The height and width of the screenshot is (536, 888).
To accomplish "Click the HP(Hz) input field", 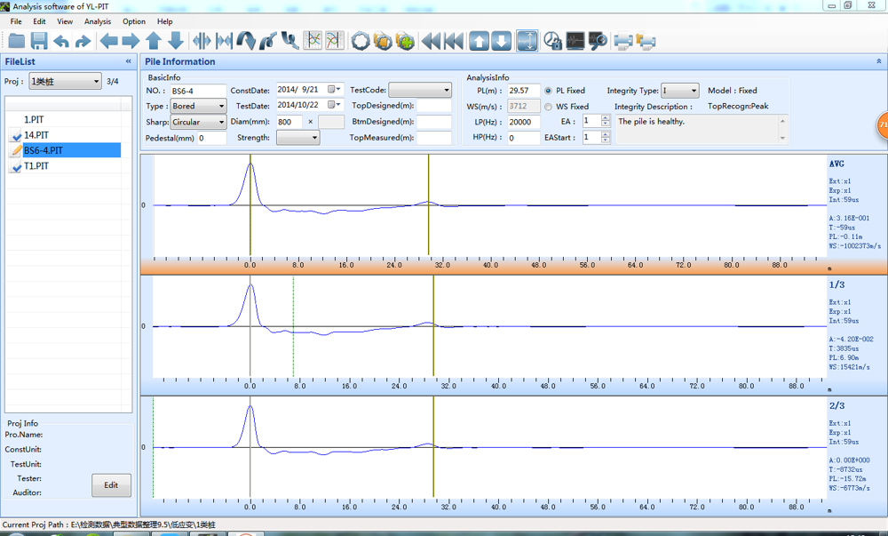I will click(523, 138).
